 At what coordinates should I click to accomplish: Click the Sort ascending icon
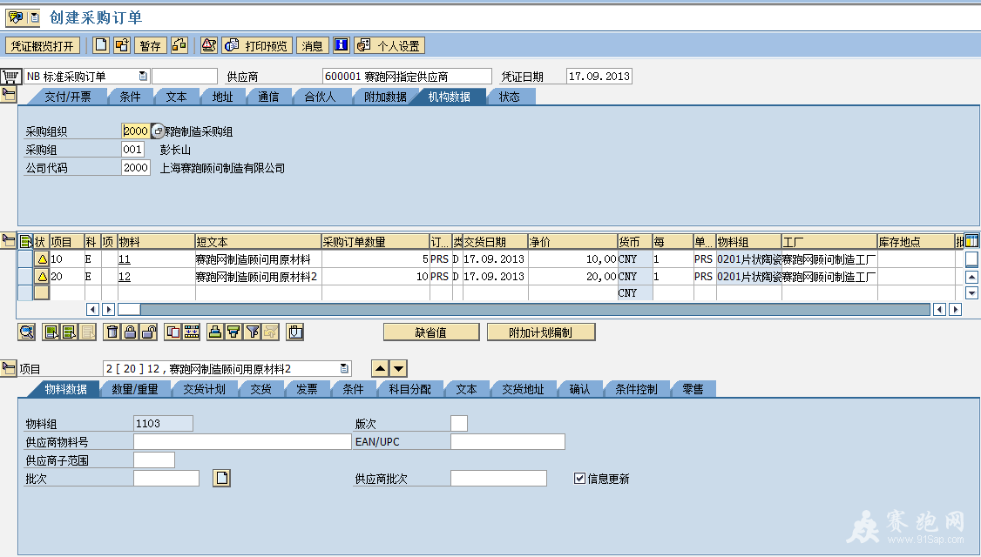(215, 332)
